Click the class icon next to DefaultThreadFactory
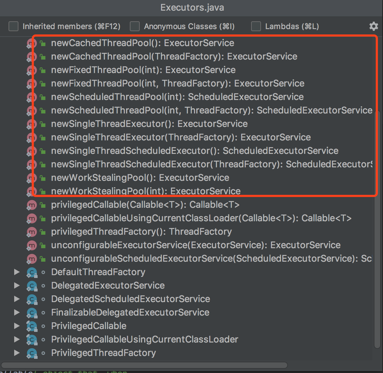 (32, 272)
